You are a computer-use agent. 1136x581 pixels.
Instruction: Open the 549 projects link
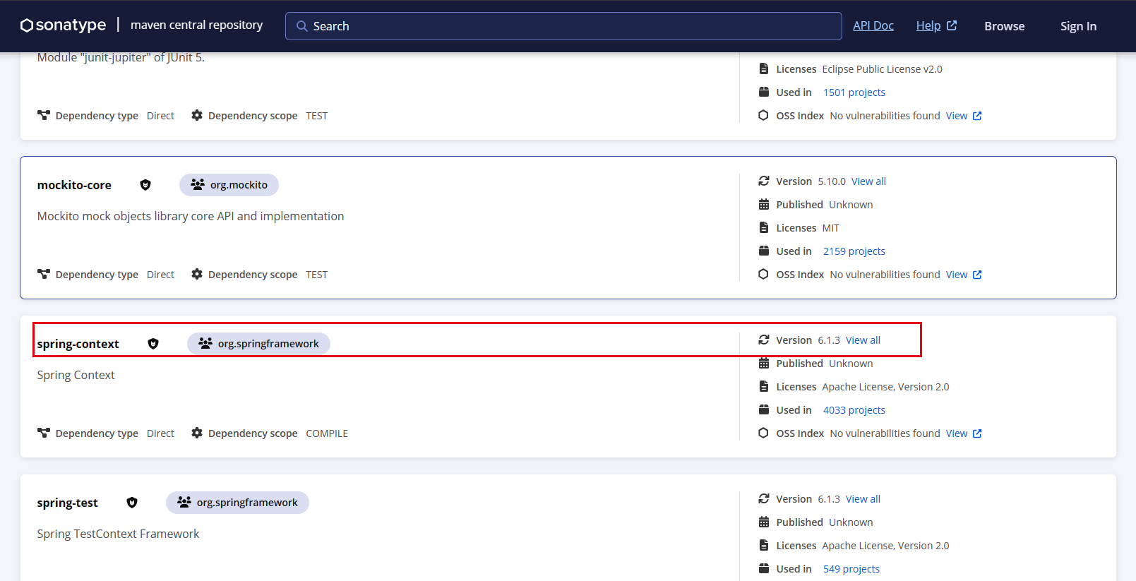pyautogui.click(x=851, y=569)
